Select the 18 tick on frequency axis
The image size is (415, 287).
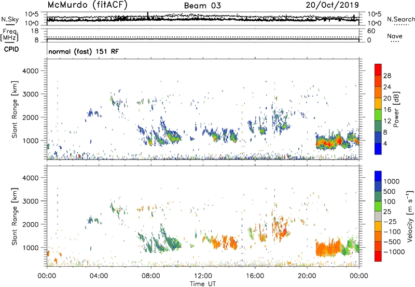(35, 31)
